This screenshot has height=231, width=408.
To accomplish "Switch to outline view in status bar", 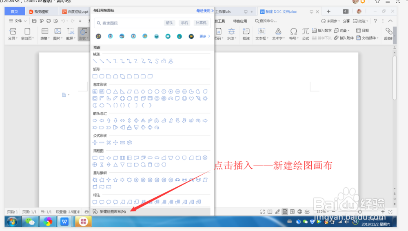I will (292, 212).
